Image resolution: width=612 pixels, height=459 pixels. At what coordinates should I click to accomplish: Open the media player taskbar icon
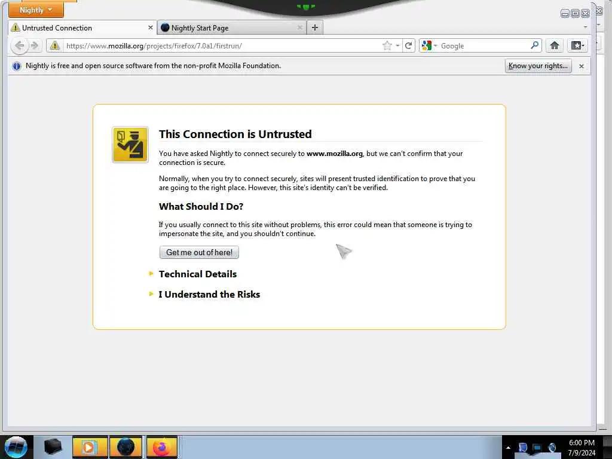(x=90, y=447)
